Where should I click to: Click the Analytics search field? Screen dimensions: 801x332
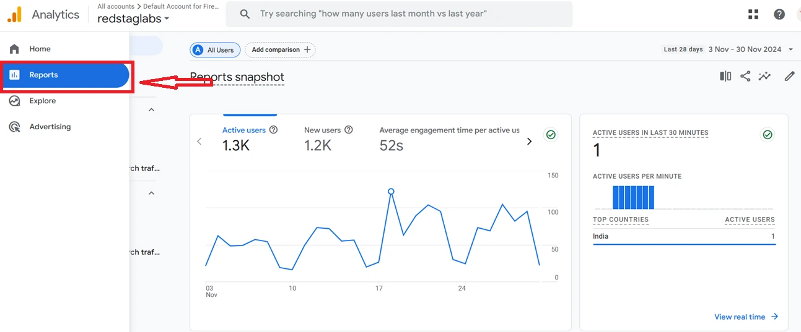click(399, 14)
